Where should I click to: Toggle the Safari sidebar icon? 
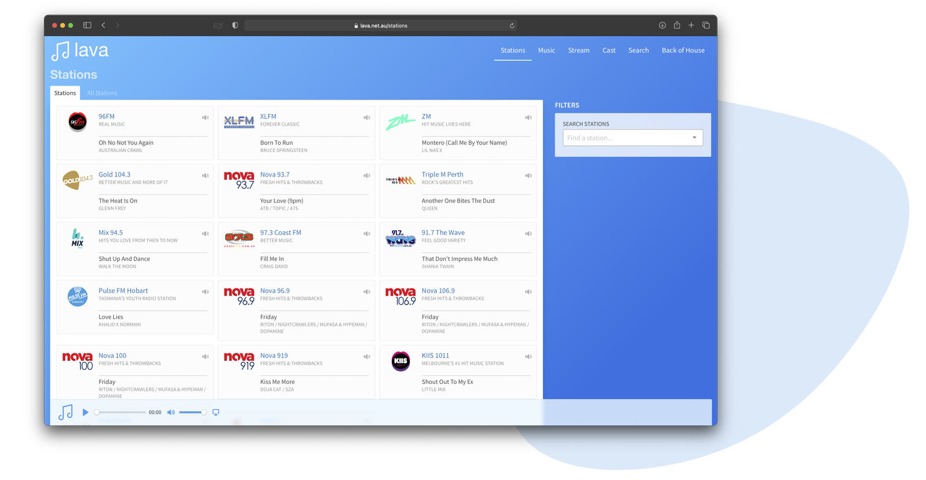point(87,25)
